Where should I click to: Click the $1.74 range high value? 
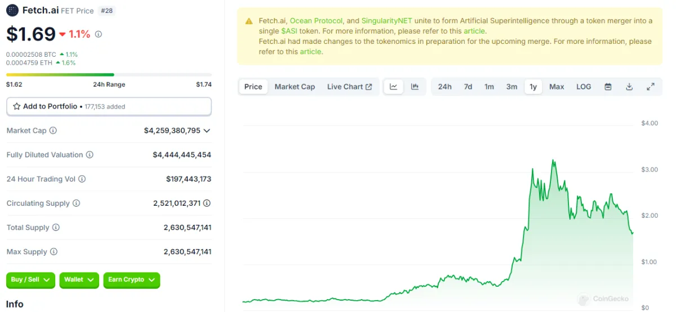[x=204, y=84]
